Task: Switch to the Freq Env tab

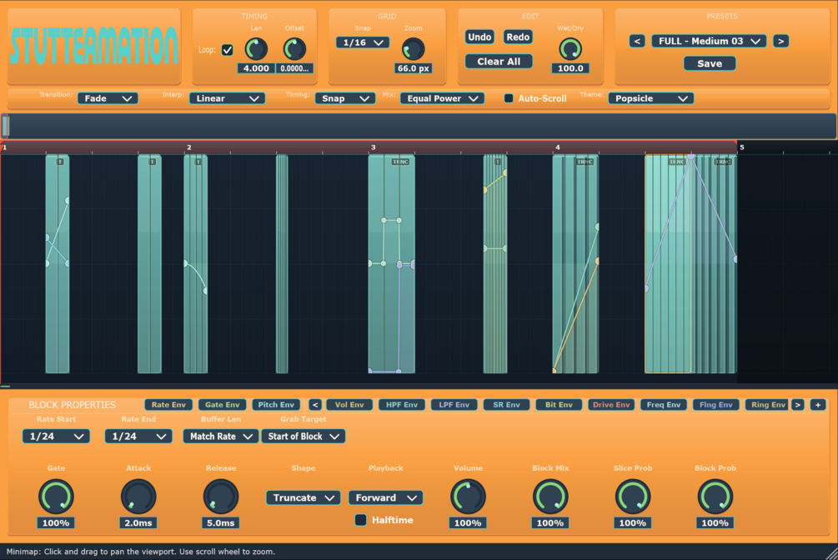Action: (663, 405)
